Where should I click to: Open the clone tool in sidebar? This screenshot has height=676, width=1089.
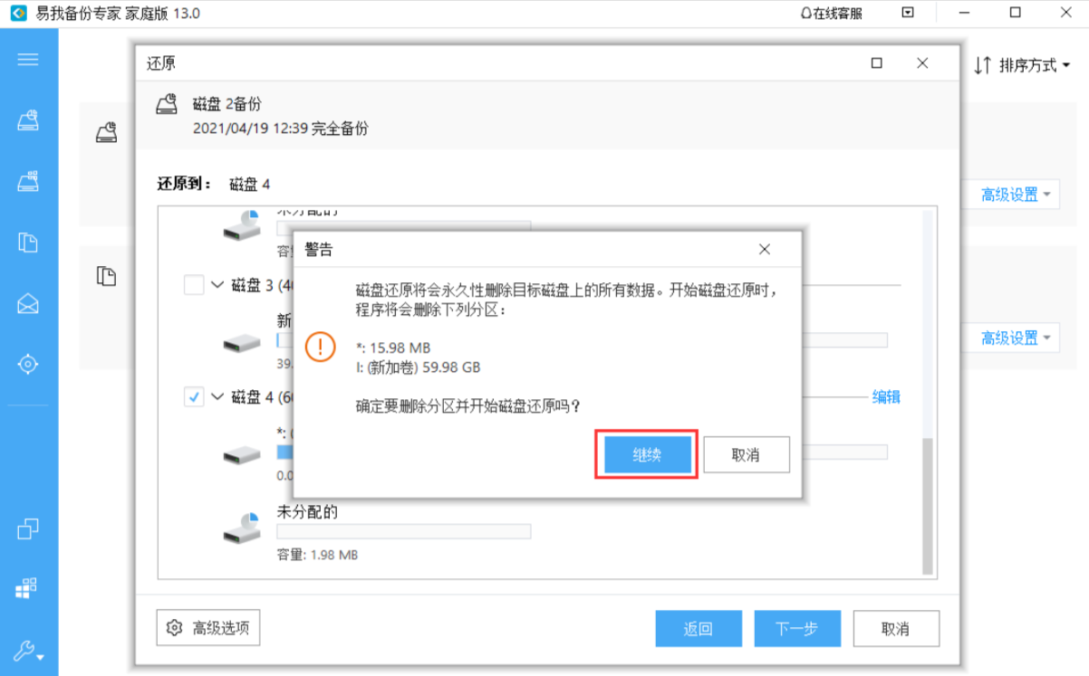click(x=28, y=528)
